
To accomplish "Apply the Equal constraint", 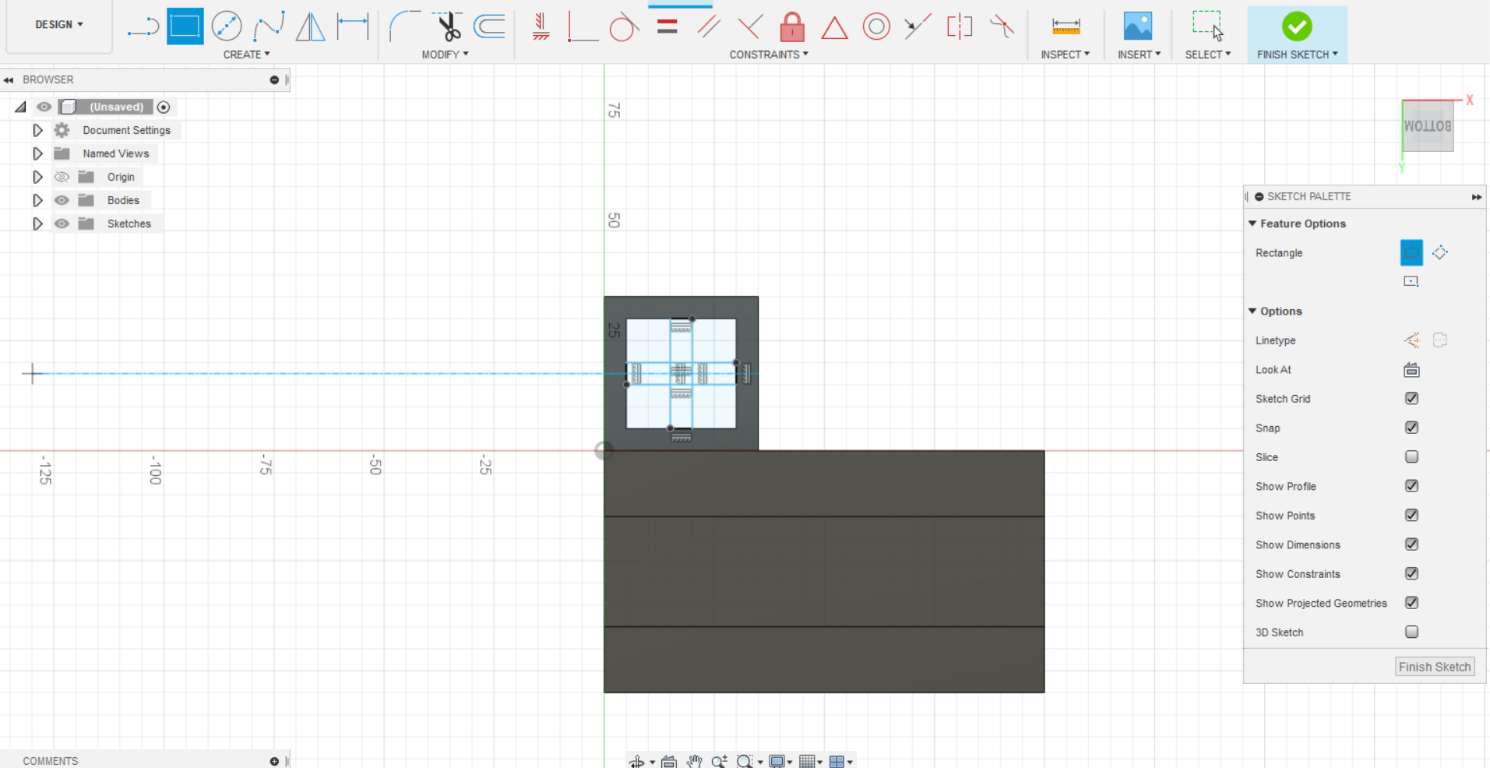I will click(667, 26).
